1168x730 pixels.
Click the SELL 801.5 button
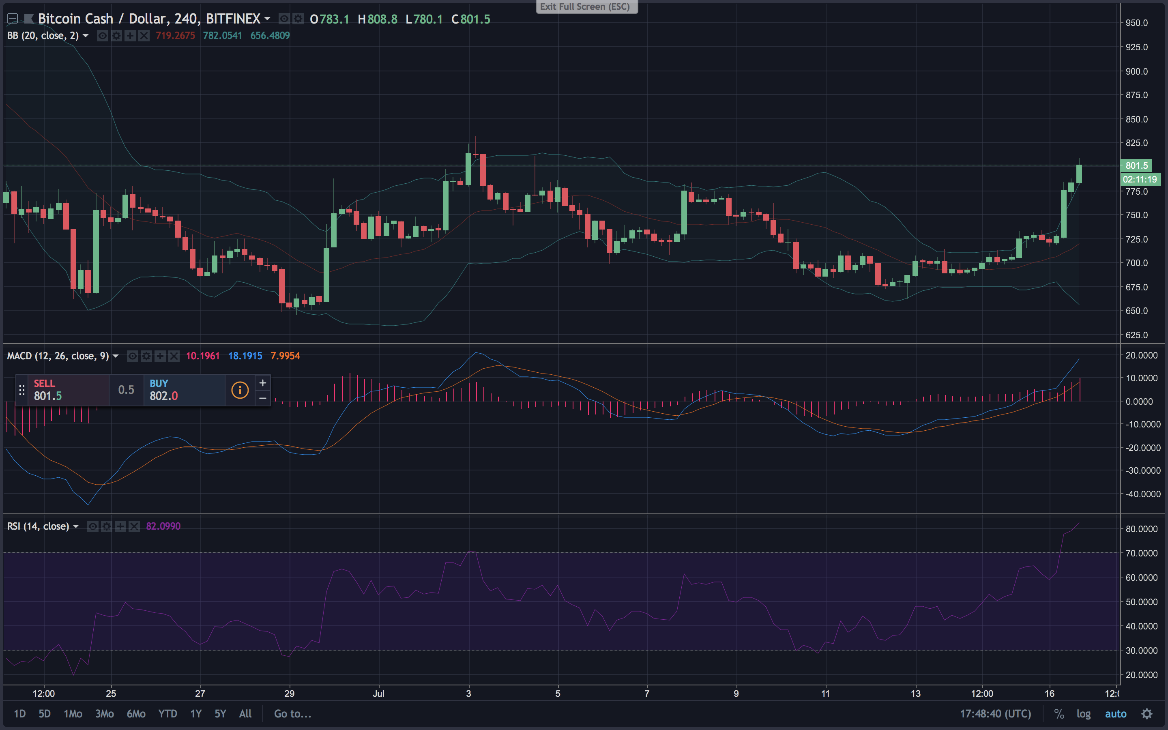coord(68,390)
